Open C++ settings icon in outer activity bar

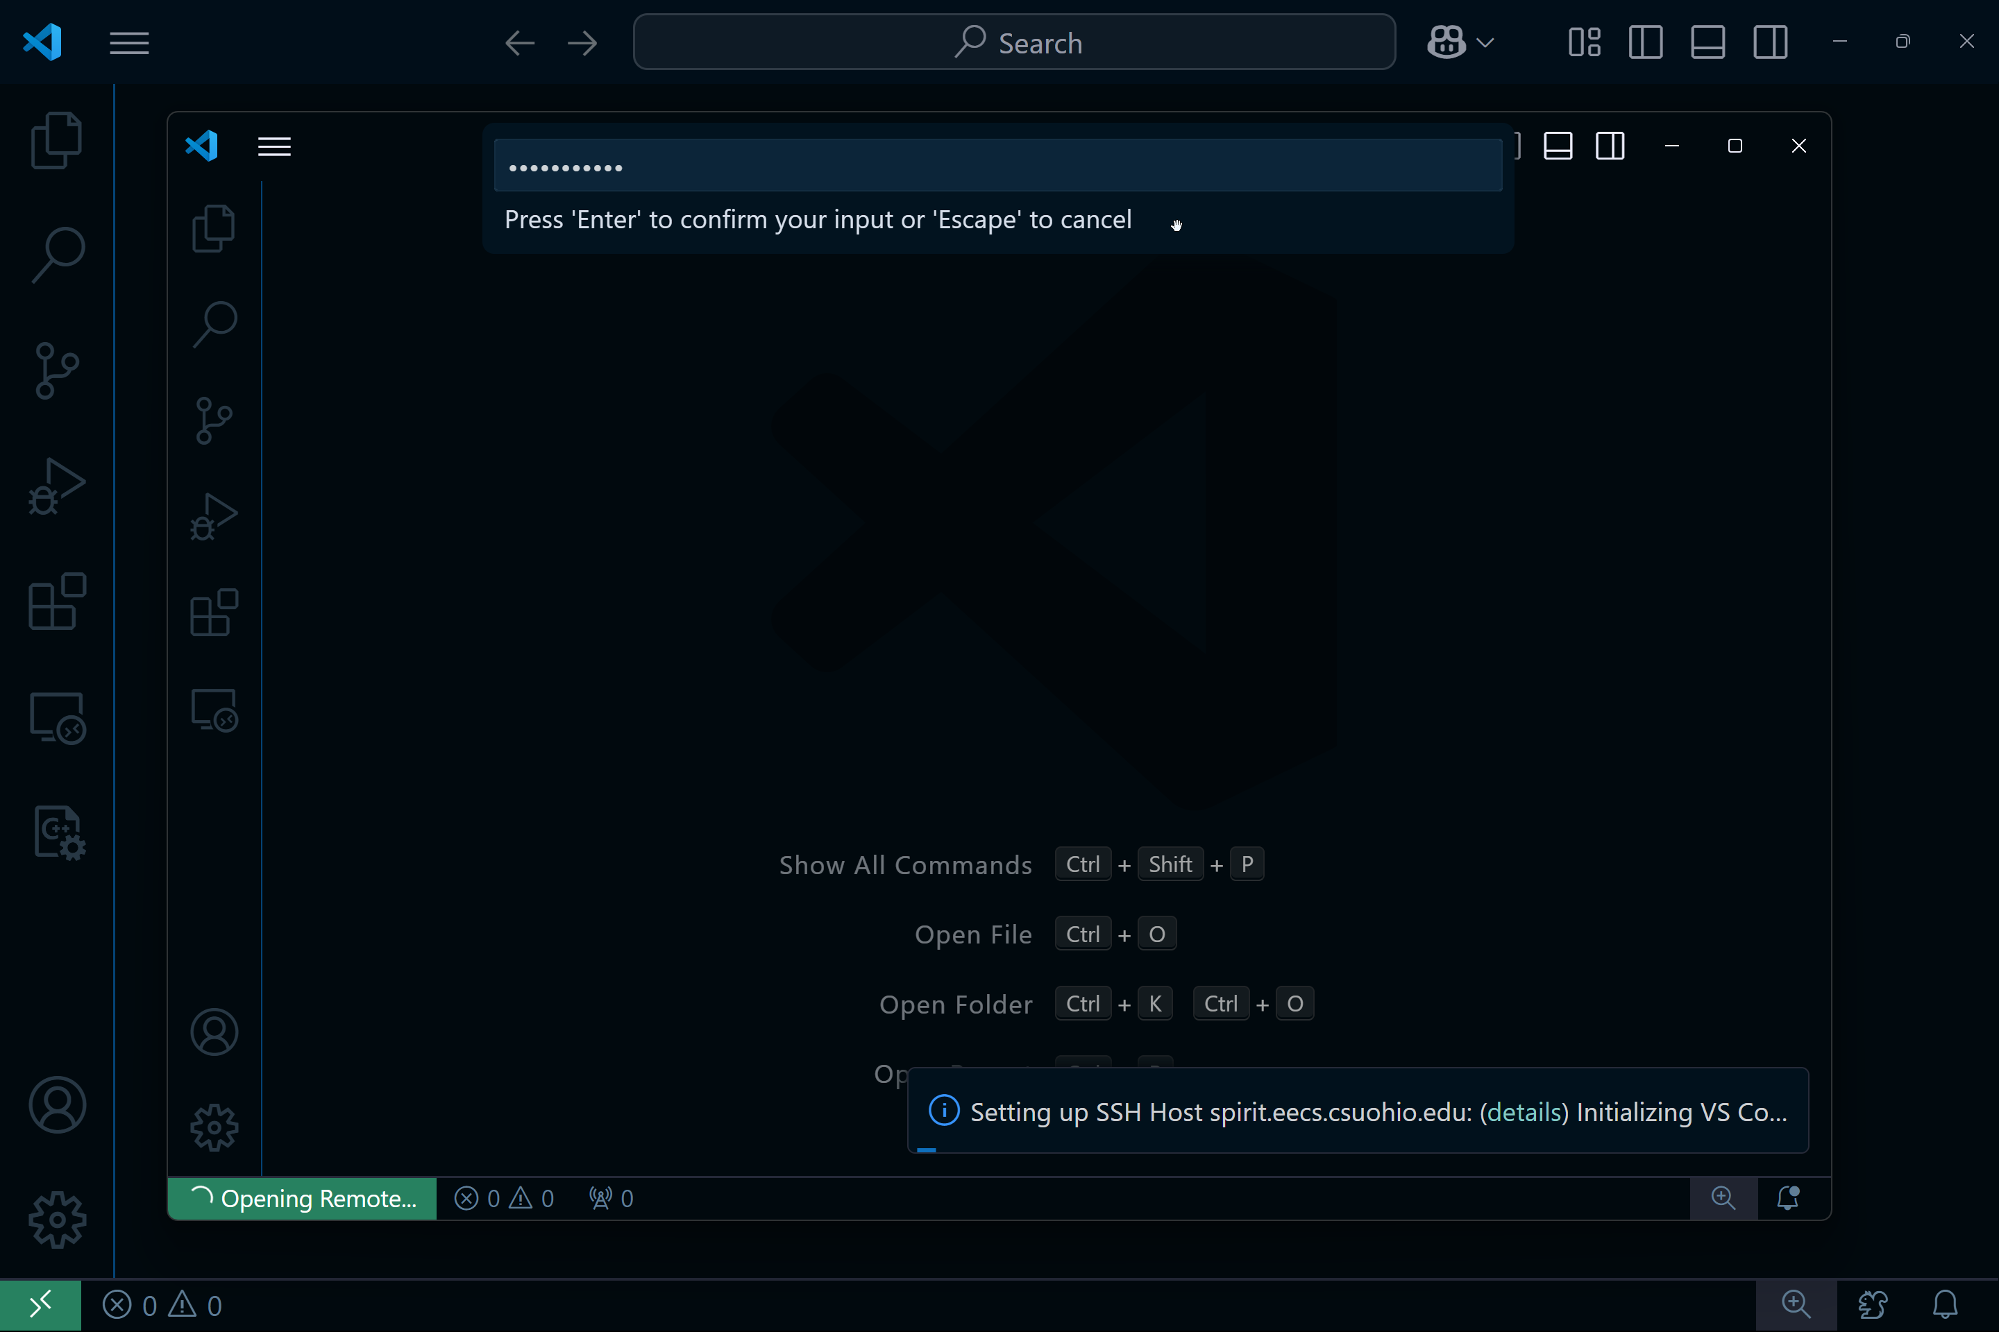pos(60,832)
